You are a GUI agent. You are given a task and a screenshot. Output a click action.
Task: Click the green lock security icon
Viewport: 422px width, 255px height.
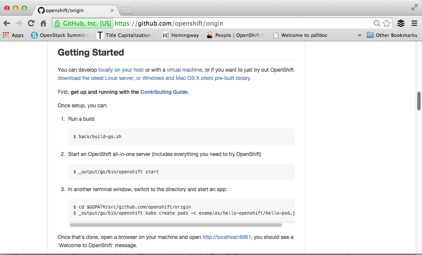(57, 23)
